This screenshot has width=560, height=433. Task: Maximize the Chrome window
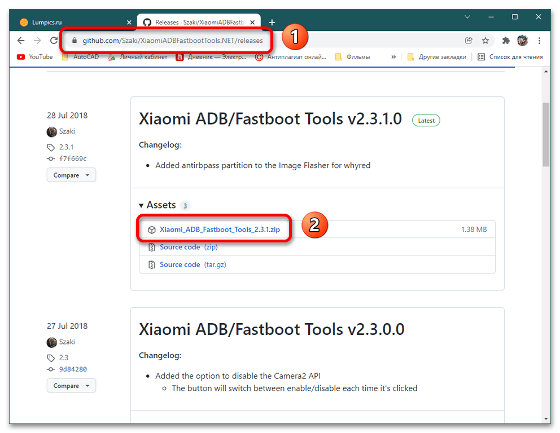coord(515,17)
